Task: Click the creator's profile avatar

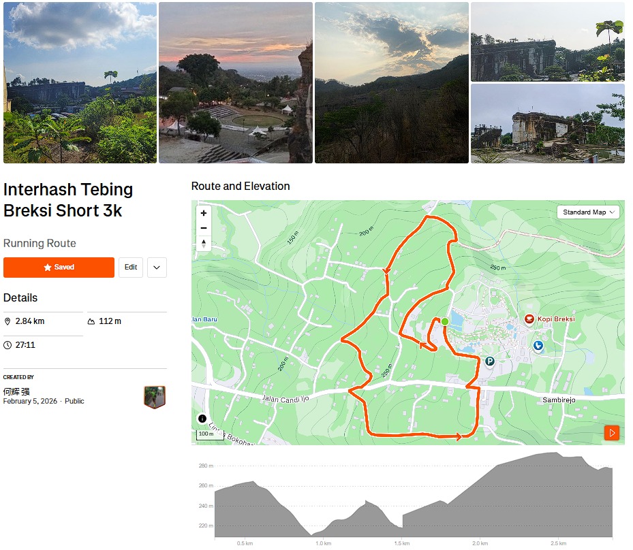Action: point(155,397)
